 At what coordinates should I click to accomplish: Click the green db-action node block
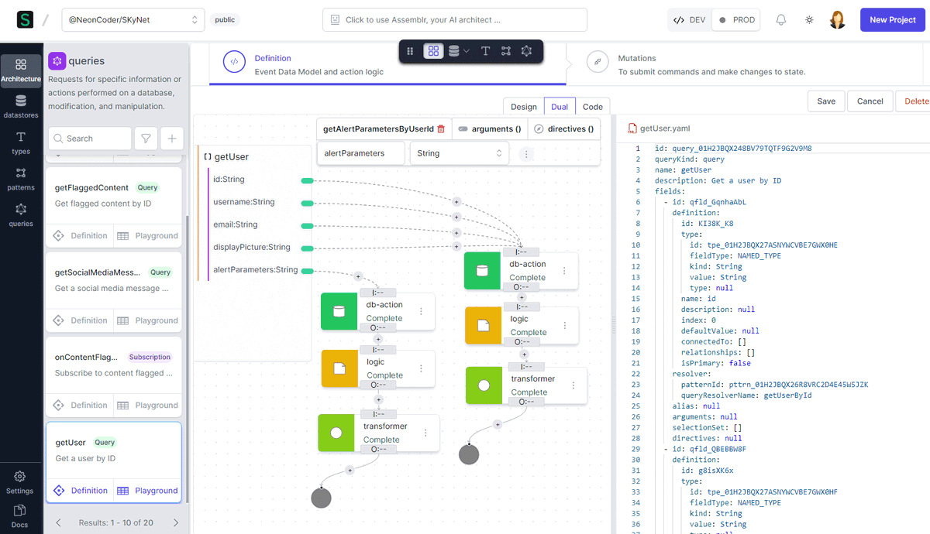[339, 311]
